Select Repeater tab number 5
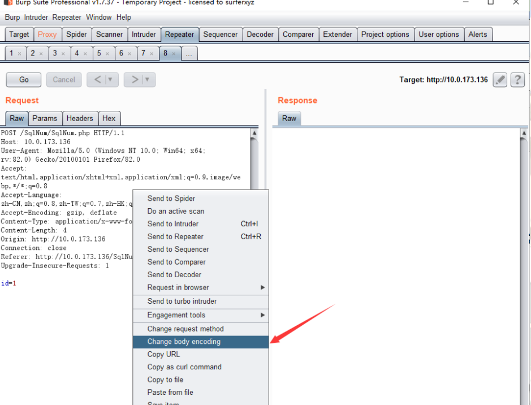Image resolution: width=531 pixels, height=405 pixels. coord(99,54)
